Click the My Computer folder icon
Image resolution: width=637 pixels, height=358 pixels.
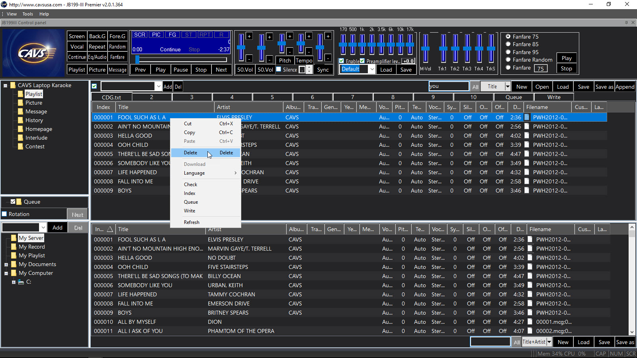[14, 273]
